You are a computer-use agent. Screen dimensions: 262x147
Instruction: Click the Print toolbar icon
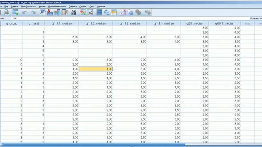(x=7, y=12)
